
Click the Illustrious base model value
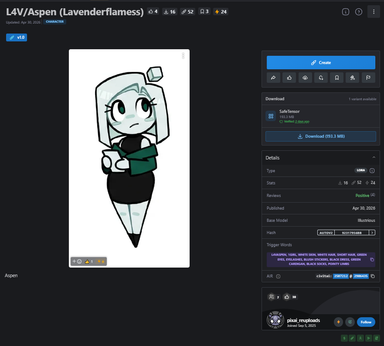pos(366,220)
